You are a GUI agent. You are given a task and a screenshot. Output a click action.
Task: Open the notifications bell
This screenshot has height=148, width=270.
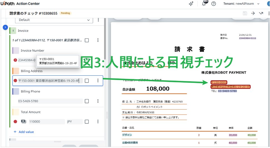pyautogui.click(x=204, y=4)
